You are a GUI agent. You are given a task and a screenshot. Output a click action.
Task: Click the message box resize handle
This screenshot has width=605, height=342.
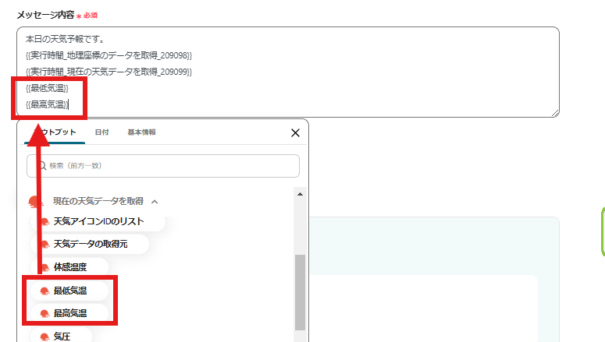(x=555, y=113)
